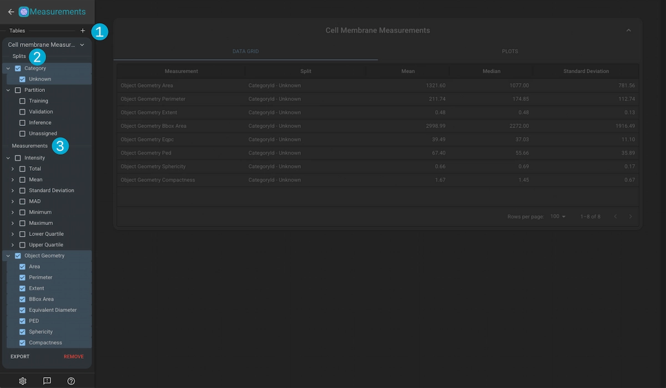The width and height of the screenshot is (666, 388).
Task: Switch to the Plots tab
Action: click(509, 52)
